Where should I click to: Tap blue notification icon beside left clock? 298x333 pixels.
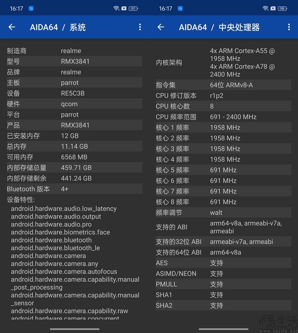(31, 8)
